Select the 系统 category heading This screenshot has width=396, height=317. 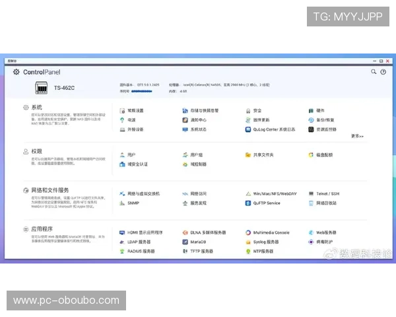point(36,107)
